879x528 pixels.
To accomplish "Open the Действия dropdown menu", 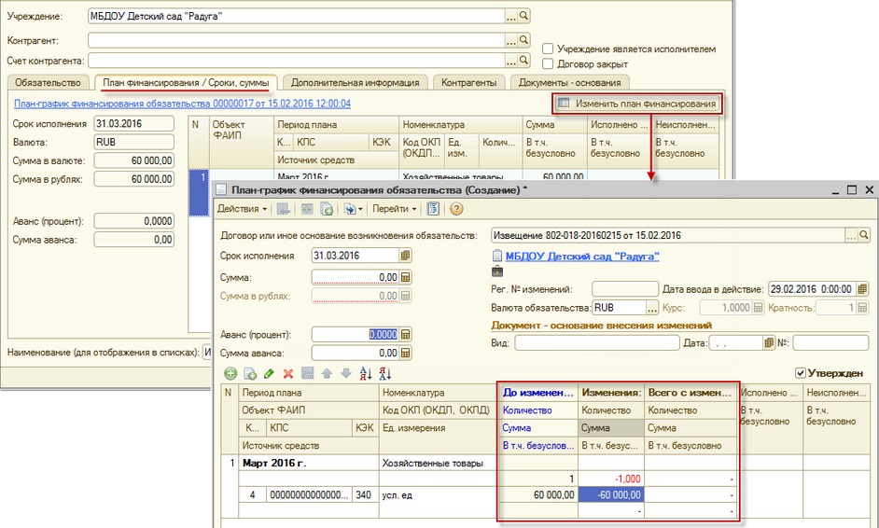I will click(244, 209).
